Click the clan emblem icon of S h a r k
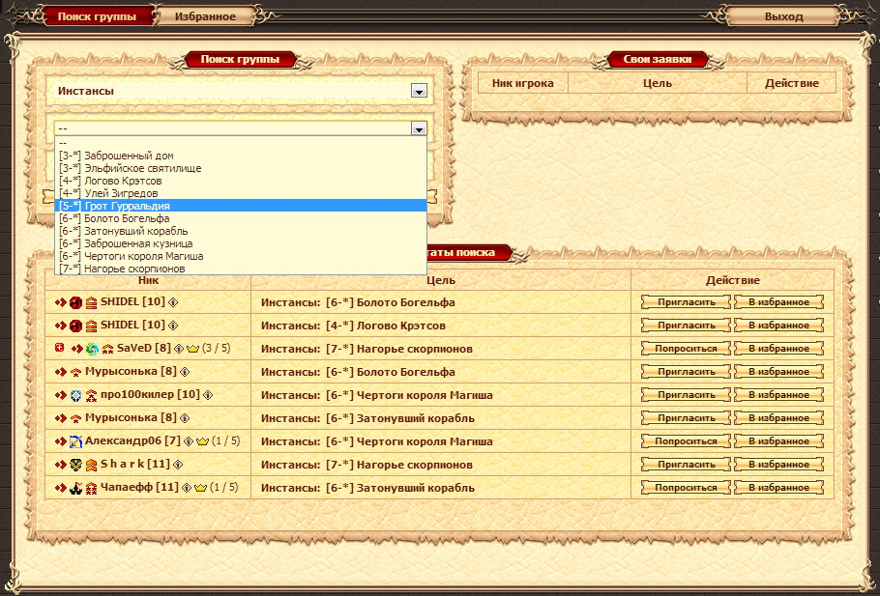The height and width of the screenshot is (596, 880). coord(75,464)
